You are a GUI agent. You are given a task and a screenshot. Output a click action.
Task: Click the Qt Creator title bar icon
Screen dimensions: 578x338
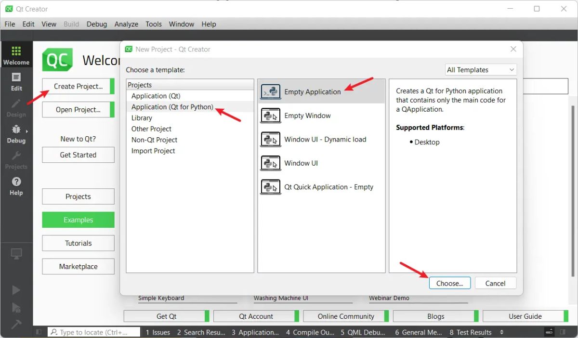(x=9, y=9)
